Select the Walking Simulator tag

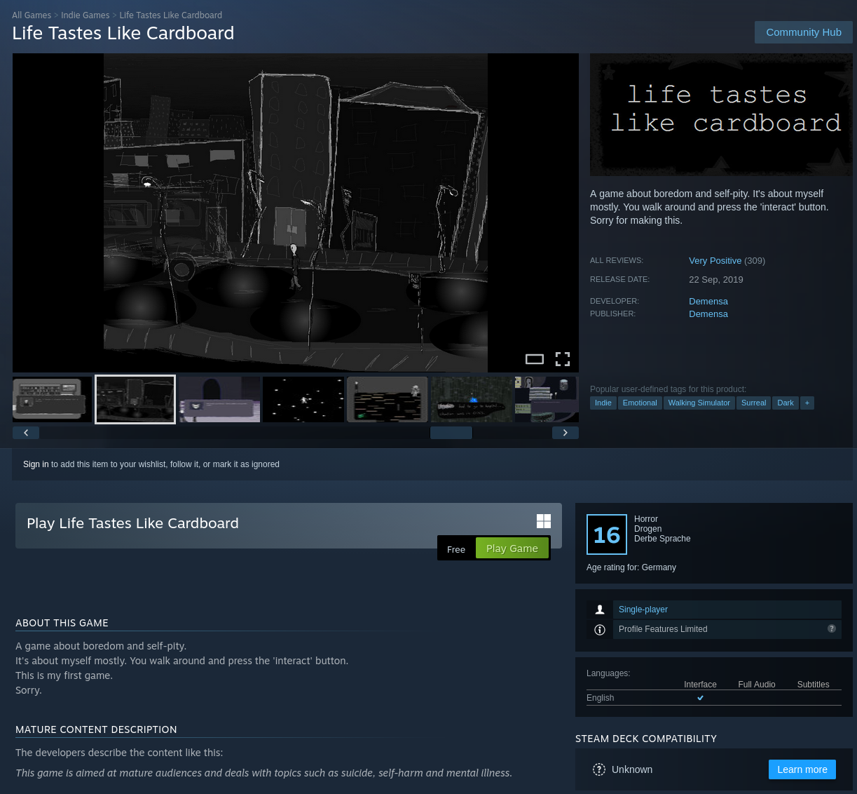(699, 403)
